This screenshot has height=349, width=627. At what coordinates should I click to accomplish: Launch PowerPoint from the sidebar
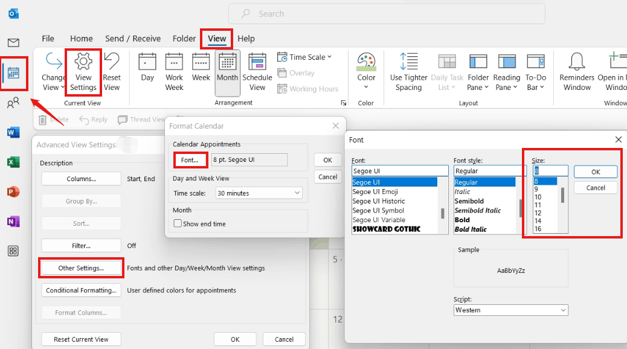[x=13, y=192]
